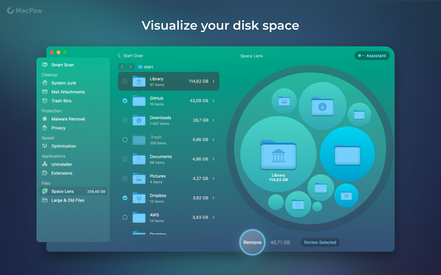This screenshot has width=441, height=275.
Task: Click the 1 057 items Downloads count
Action: pos(159,124)
